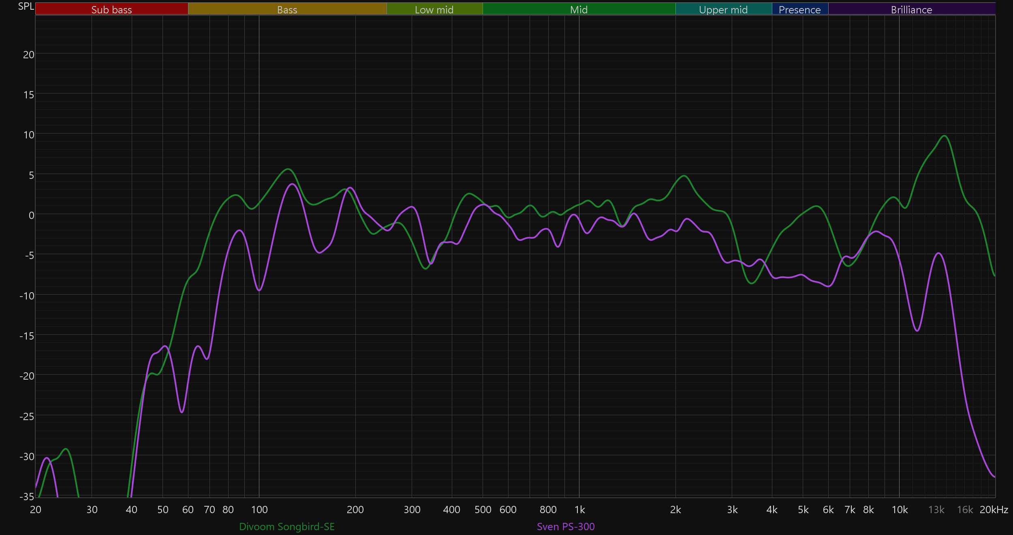The height and width of the screenshot is (535, 1013).
Task: Click the 100 Hz axis label
Action: [259, 510]
